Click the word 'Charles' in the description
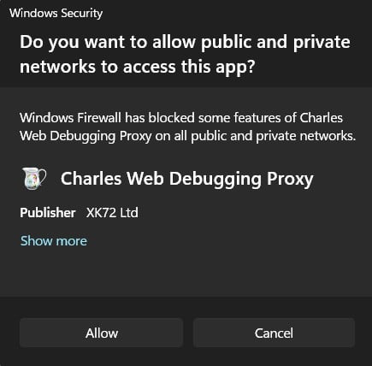This screenshot has height=366, width=372. pyautogui.click(x=322, y=118)
